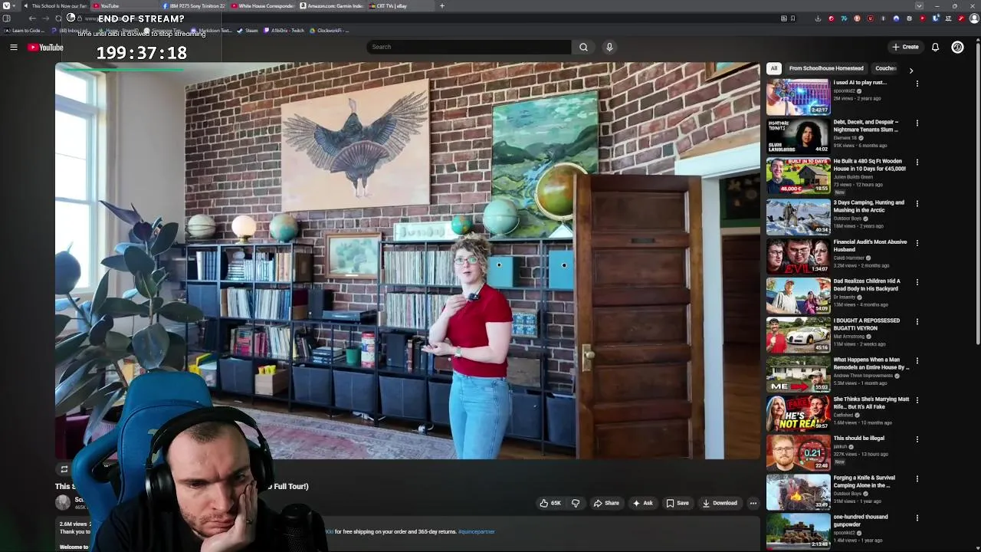The width and height of the screenshot is (981, 552).
Task: Open the ClockworkPi bookmark
Action: click(330, 31)
